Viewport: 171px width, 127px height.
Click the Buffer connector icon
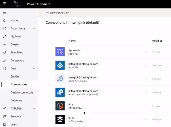point(60,119)
